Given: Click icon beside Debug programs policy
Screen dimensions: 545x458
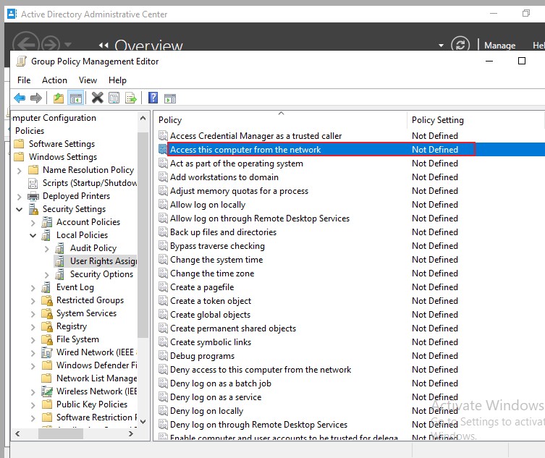Looking at the screenshot, I should 163,356.
